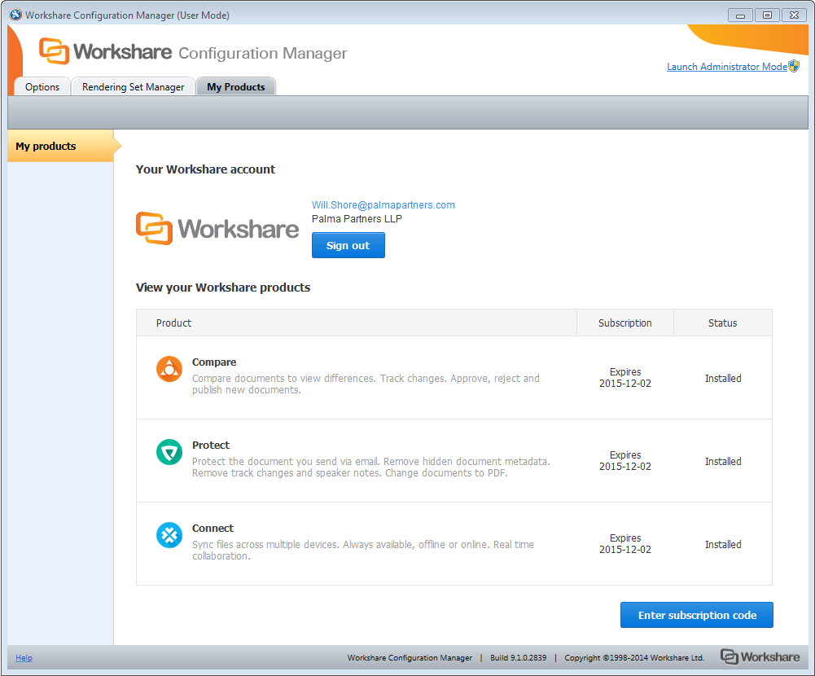Open the Rendering Set Manager tab
The image size is (815, 676).
pyautogui.click(x=133, y=87)
